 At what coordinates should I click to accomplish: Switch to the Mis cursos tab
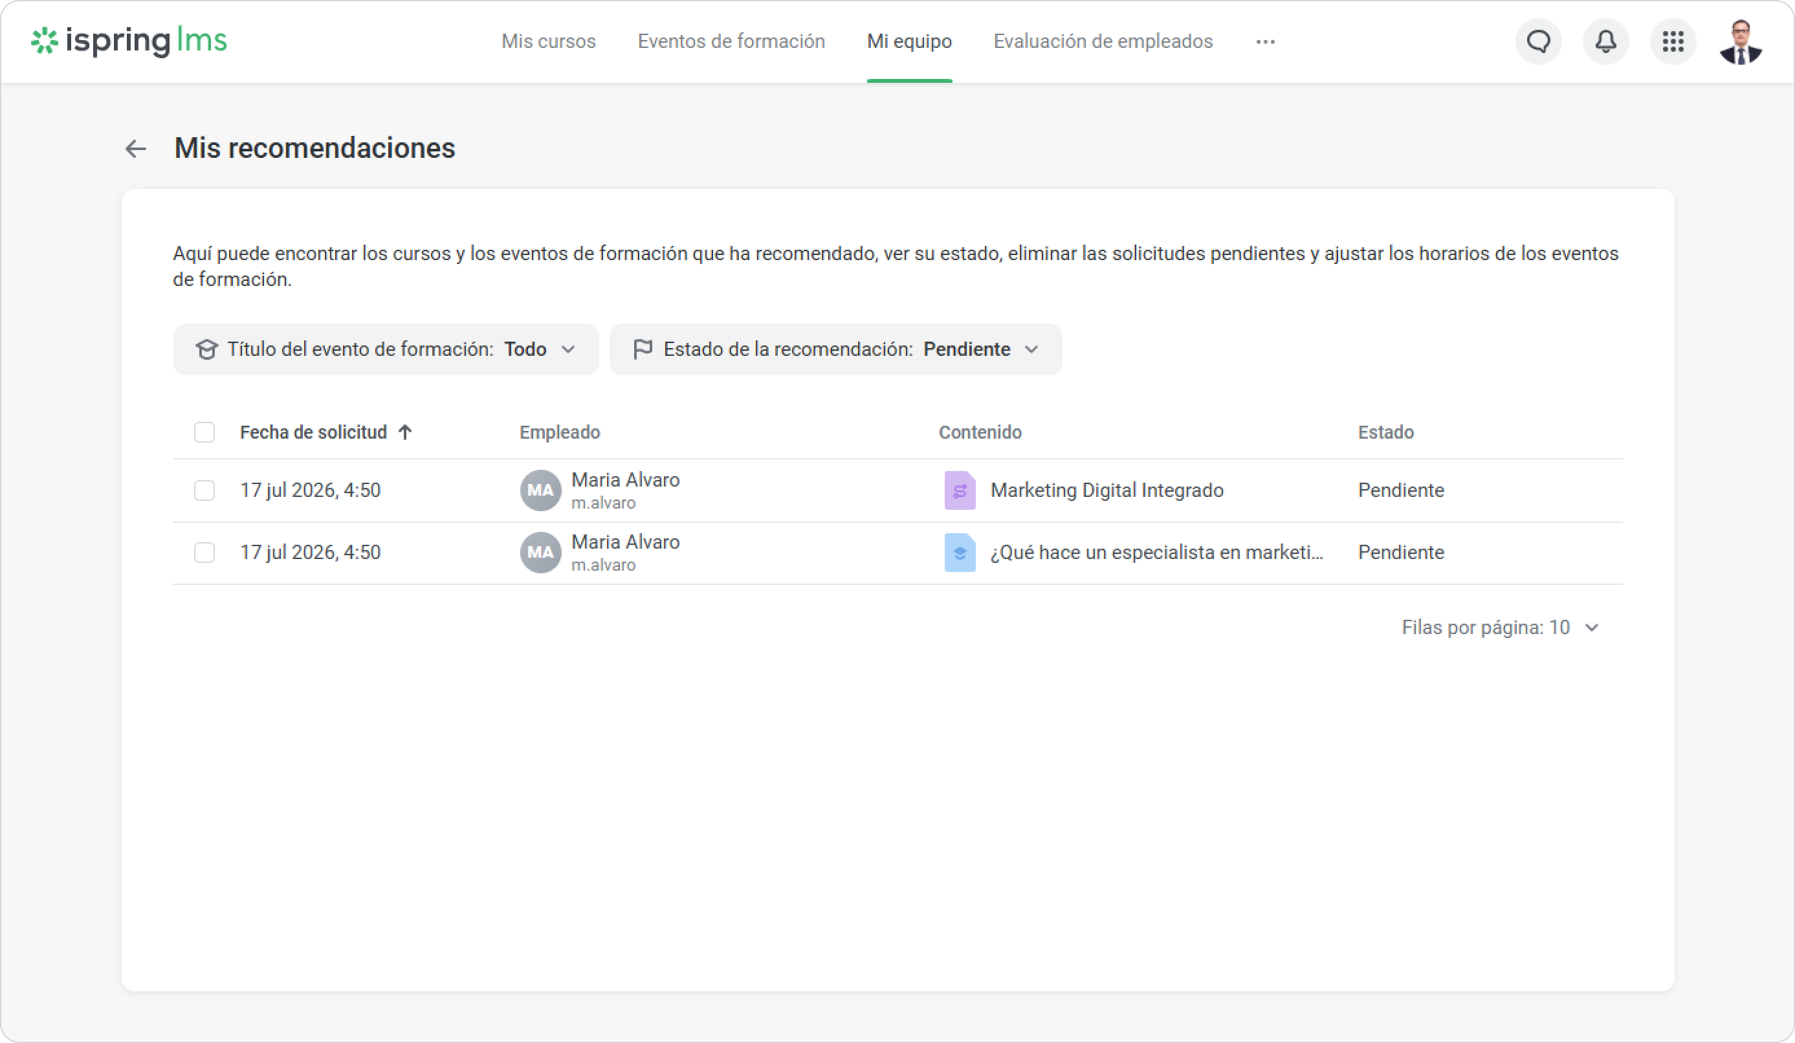tap(549, 41)
